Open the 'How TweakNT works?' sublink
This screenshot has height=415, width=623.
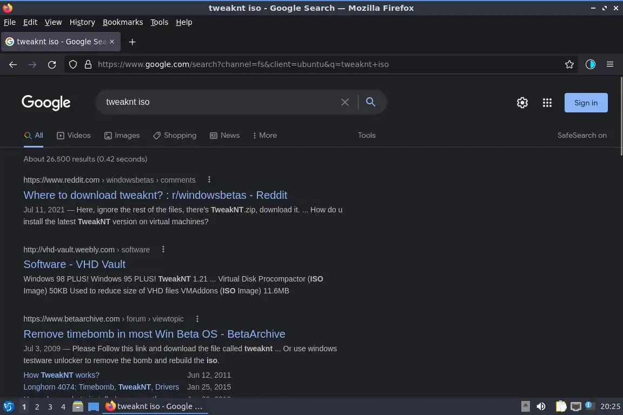tap(61, 375)
